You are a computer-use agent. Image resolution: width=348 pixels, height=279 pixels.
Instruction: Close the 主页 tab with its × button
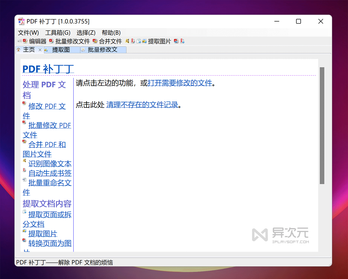point(40,50)
